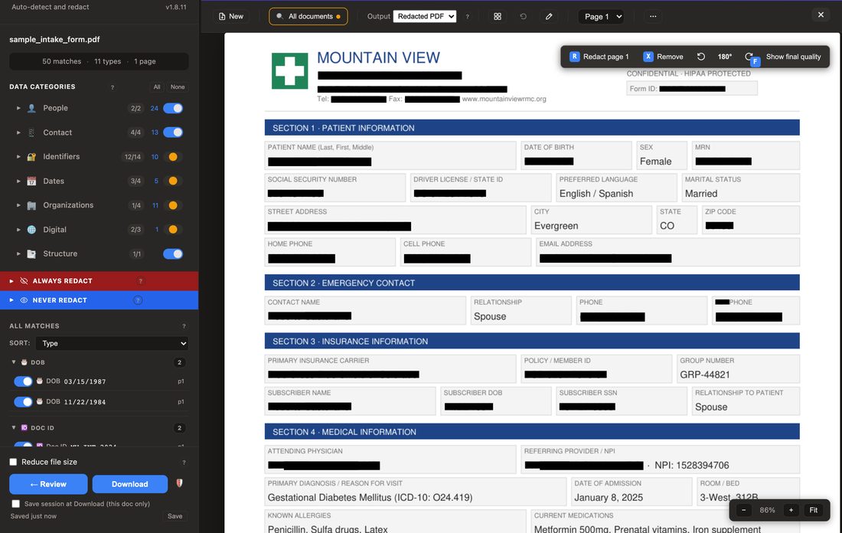Click the Identifiers lock icon
The height and width of the screenshot is (533, 842).
click(31, 157)
